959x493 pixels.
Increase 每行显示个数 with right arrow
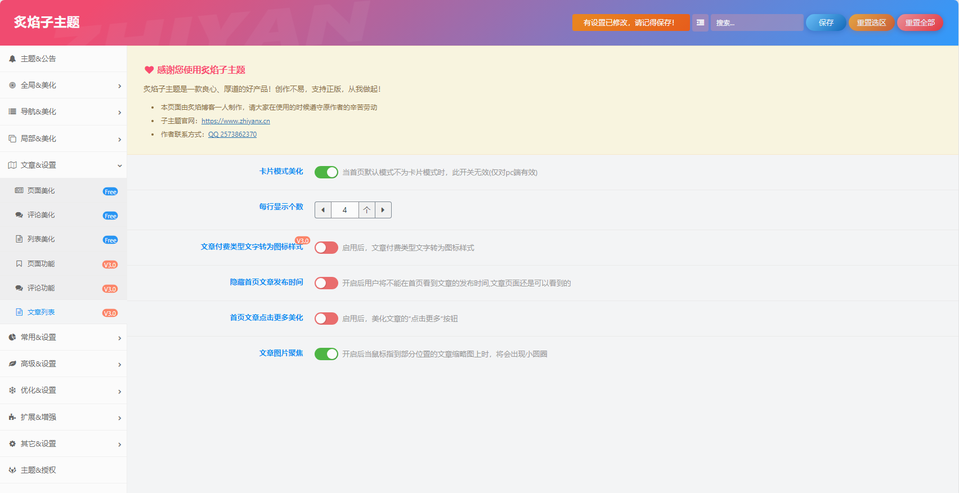(x=383, y=210)
